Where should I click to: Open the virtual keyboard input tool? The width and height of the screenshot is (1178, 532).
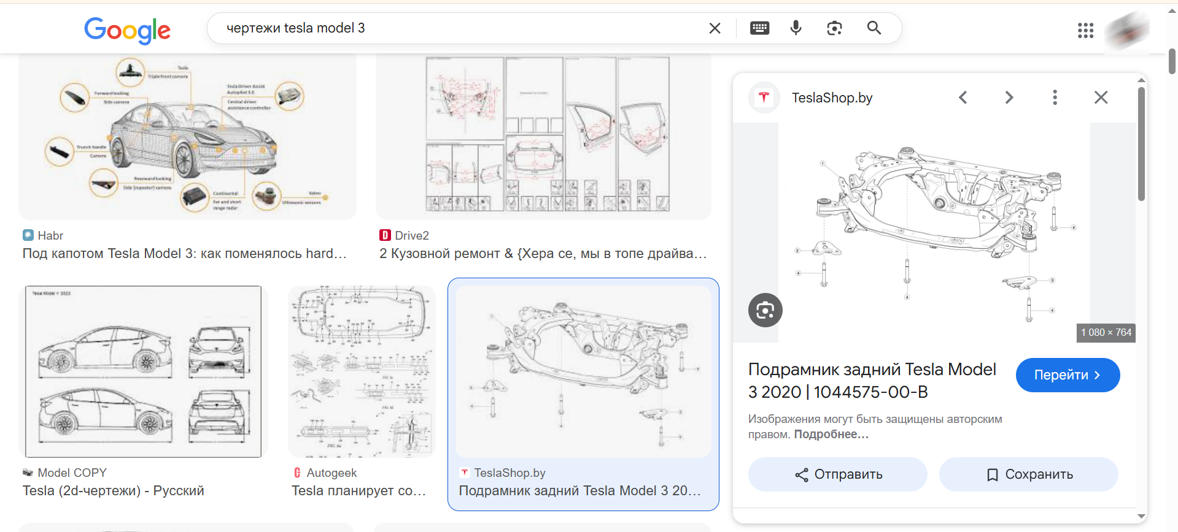[759, 28]
